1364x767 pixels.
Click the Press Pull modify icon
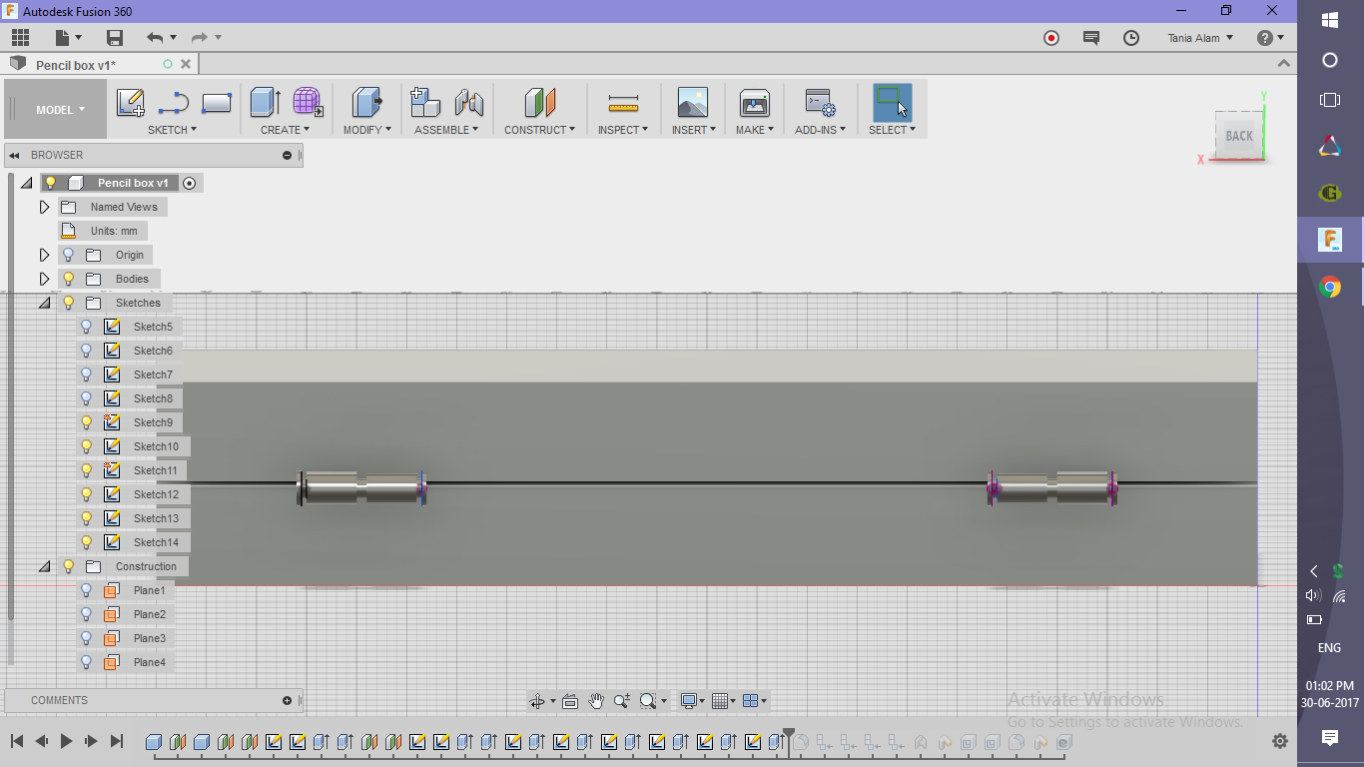tap(367, 102)
